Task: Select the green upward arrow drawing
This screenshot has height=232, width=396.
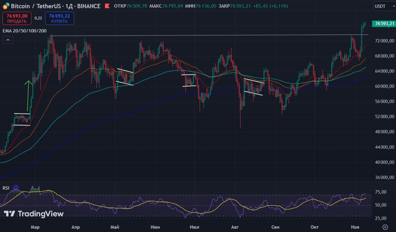Action: [28, 96]
